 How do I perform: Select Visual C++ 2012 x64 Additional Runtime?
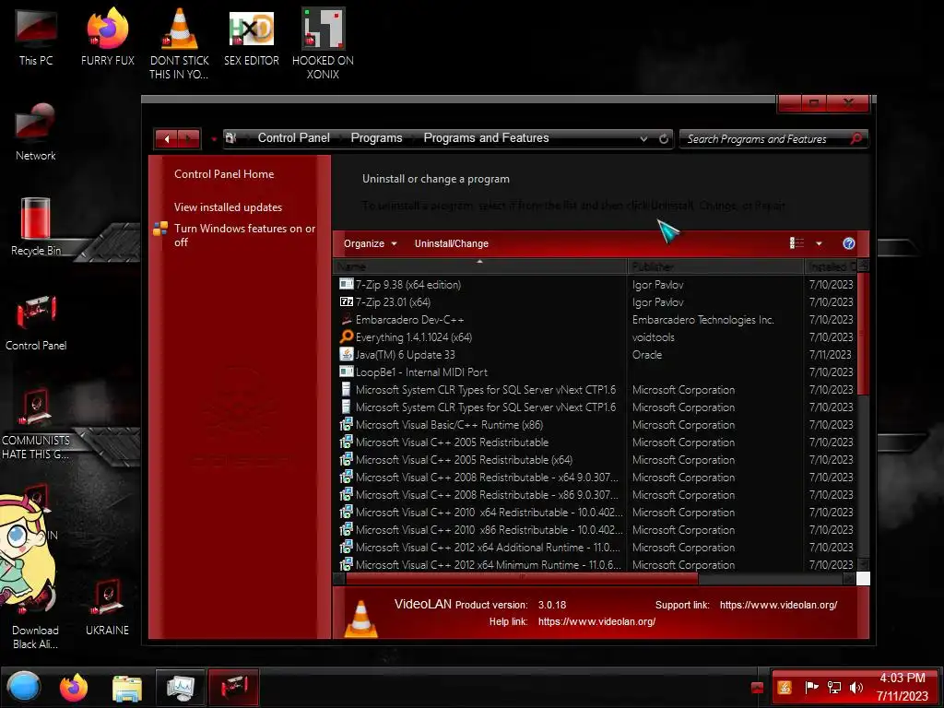(x=595, y=548)
